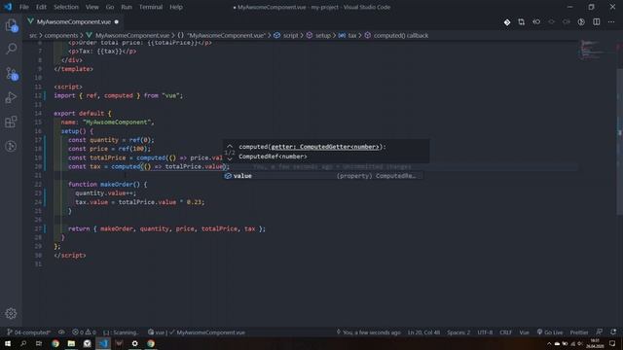623x350 pixels.
Task: Expand the tax breadcrumb
Action: click(x=348, y=35)
